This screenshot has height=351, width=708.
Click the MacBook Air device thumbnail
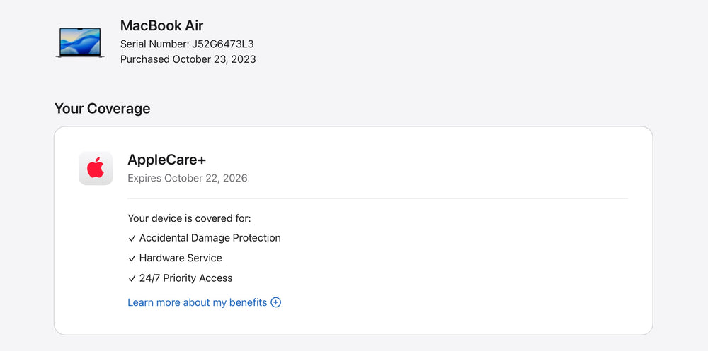80,42
